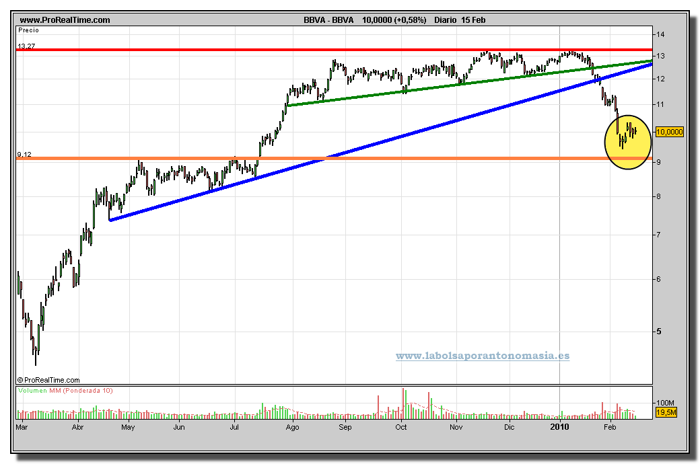
Task: Click the 8 price axis label
Action: 658,196
